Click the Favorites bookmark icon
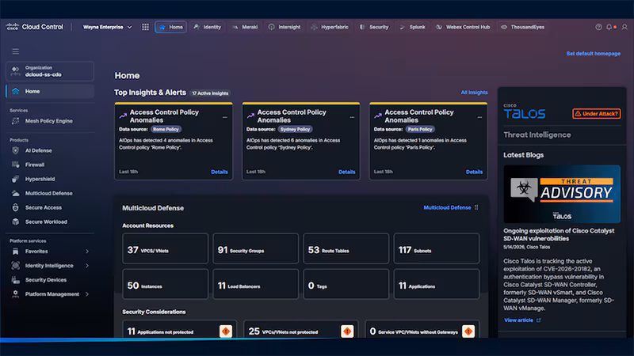 (15, 252)
